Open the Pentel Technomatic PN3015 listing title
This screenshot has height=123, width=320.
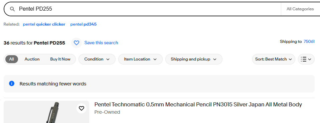click(198, 104)
